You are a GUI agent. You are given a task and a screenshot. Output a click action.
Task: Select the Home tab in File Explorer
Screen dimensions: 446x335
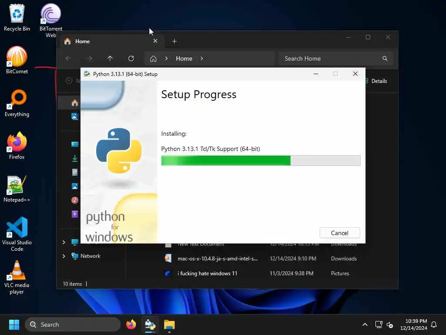pyautogui.click(x=111, y=41)
